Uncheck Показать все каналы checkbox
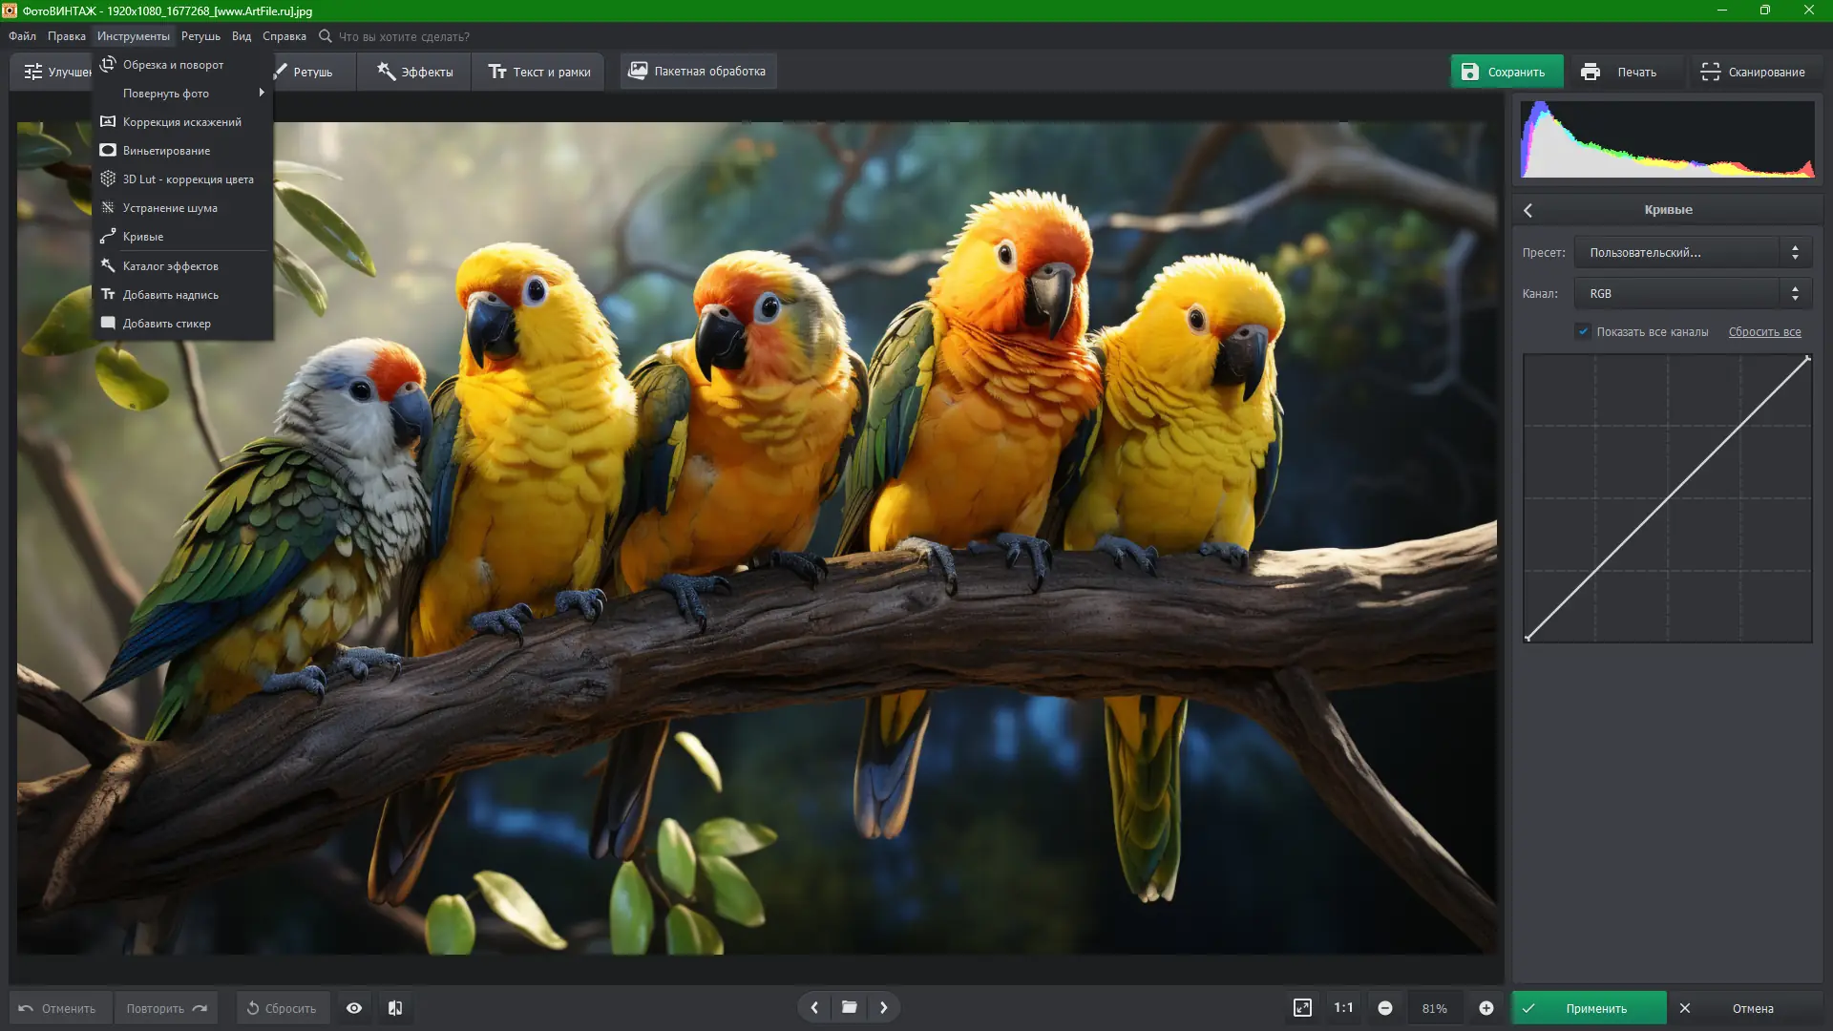 click(1584, 331)
